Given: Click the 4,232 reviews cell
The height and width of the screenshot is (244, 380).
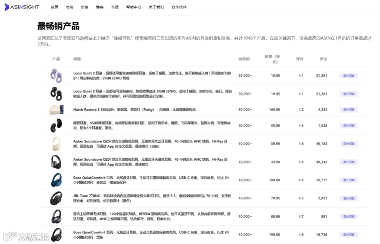Looking at the screenshot, I should (323, 110).
